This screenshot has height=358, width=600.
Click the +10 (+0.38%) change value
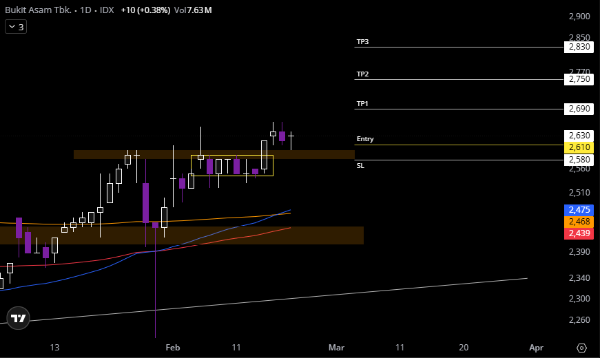click(145, 10)
